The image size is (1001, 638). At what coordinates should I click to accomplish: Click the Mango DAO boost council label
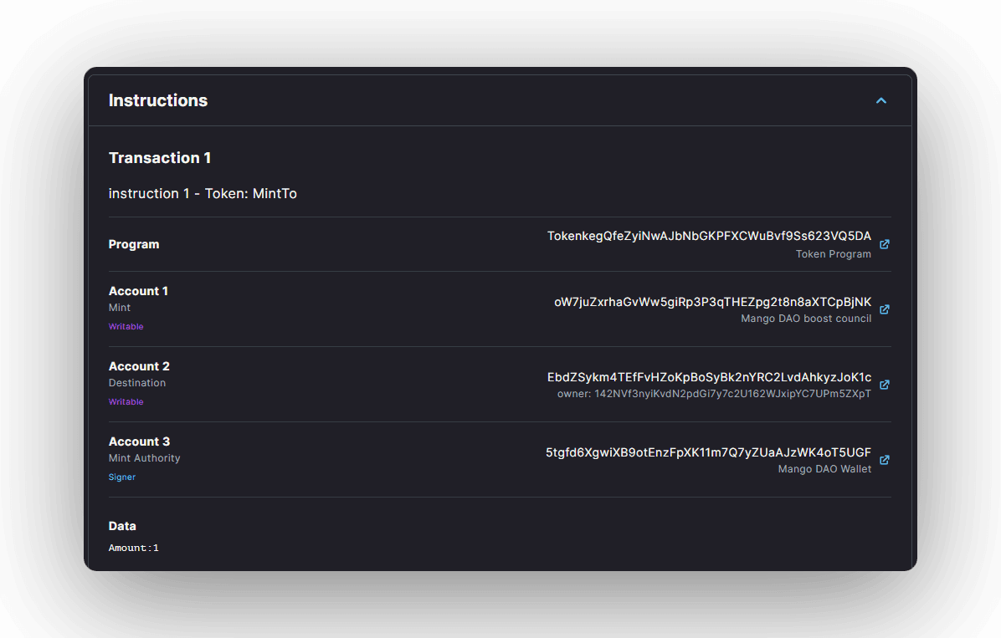[x=805, y=319]
